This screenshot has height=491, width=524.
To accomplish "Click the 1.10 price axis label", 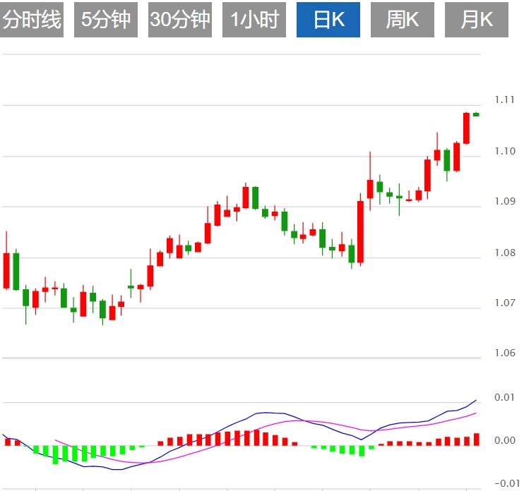I will pyautogui.click(x=505, y=151).
